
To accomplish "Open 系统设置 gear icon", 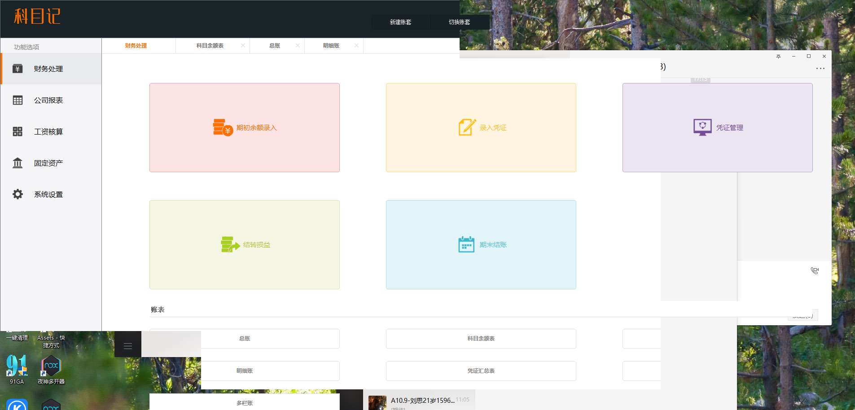I will pos(18,194).
